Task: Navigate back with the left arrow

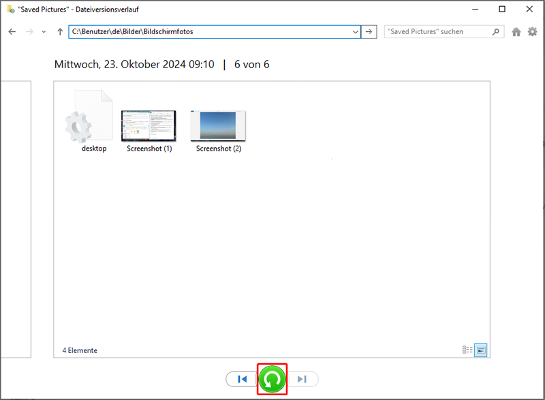Action: 12,31
